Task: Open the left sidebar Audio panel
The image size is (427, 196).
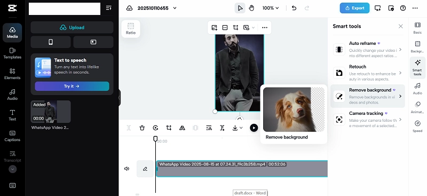Action: (12, 95)
